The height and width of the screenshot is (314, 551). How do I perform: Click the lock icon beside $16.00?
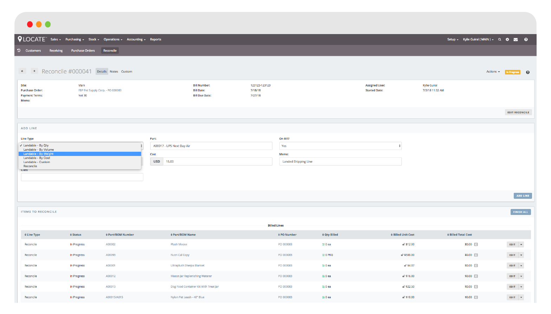pos(403,276)
